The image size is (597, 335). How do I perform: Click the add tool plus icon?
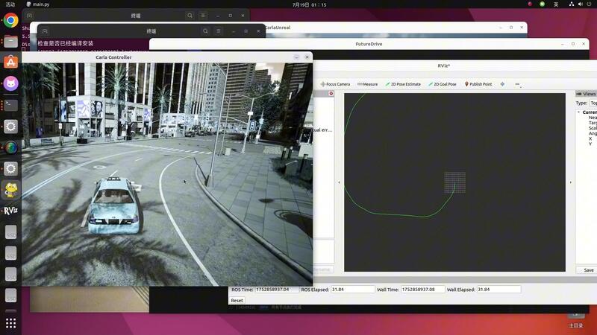point(502,84)
